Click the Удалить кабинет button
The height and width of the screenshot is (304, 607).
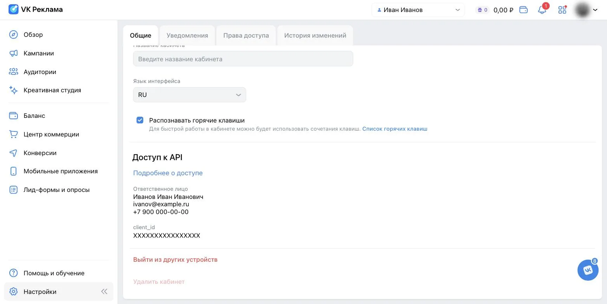click(x=159, y=282)
